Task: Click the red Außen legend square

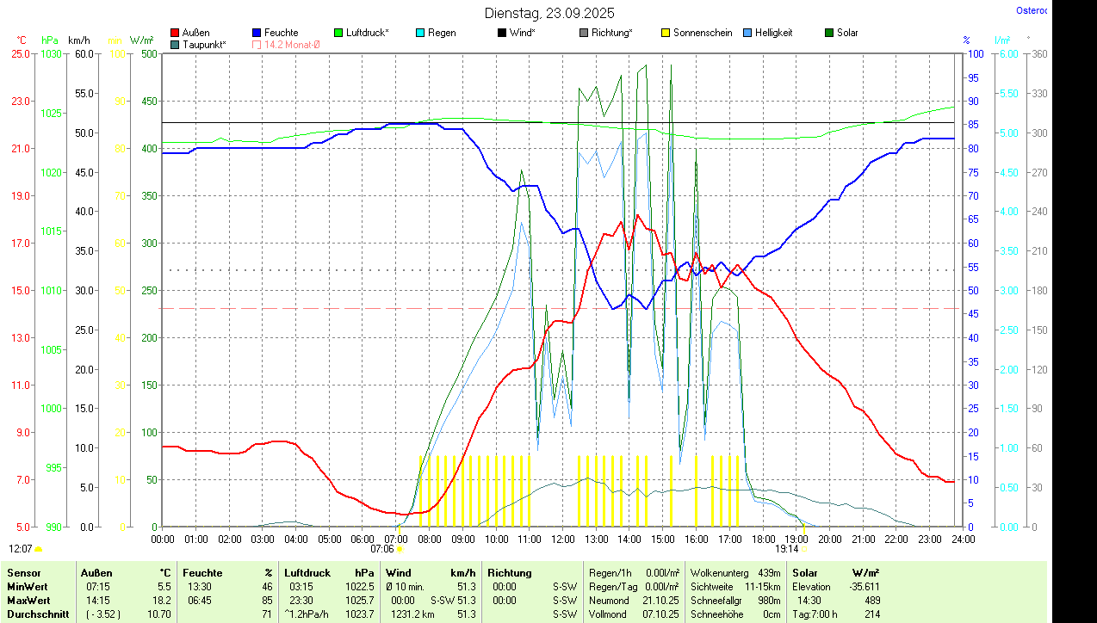Action: click(x=175, y=33)
